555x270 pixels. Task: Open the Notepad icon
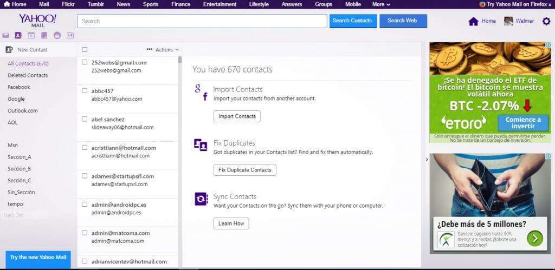(x=44, y=35)
